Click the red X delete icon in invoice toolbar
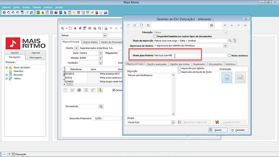Screen dimensions: 279x157 tap(75, 28)
